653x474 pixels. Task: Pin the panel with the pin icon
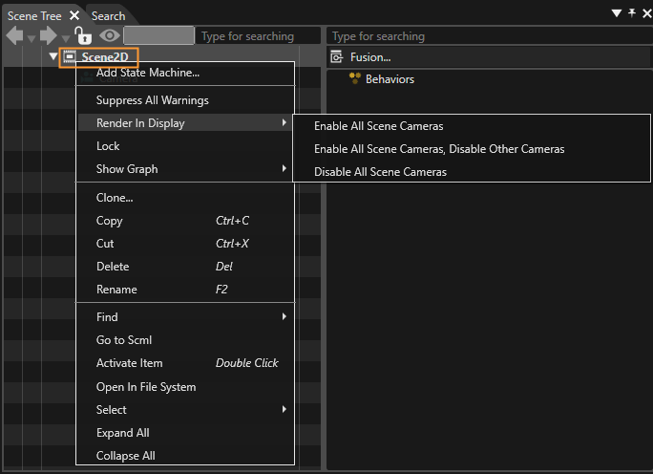pos(632,13)
